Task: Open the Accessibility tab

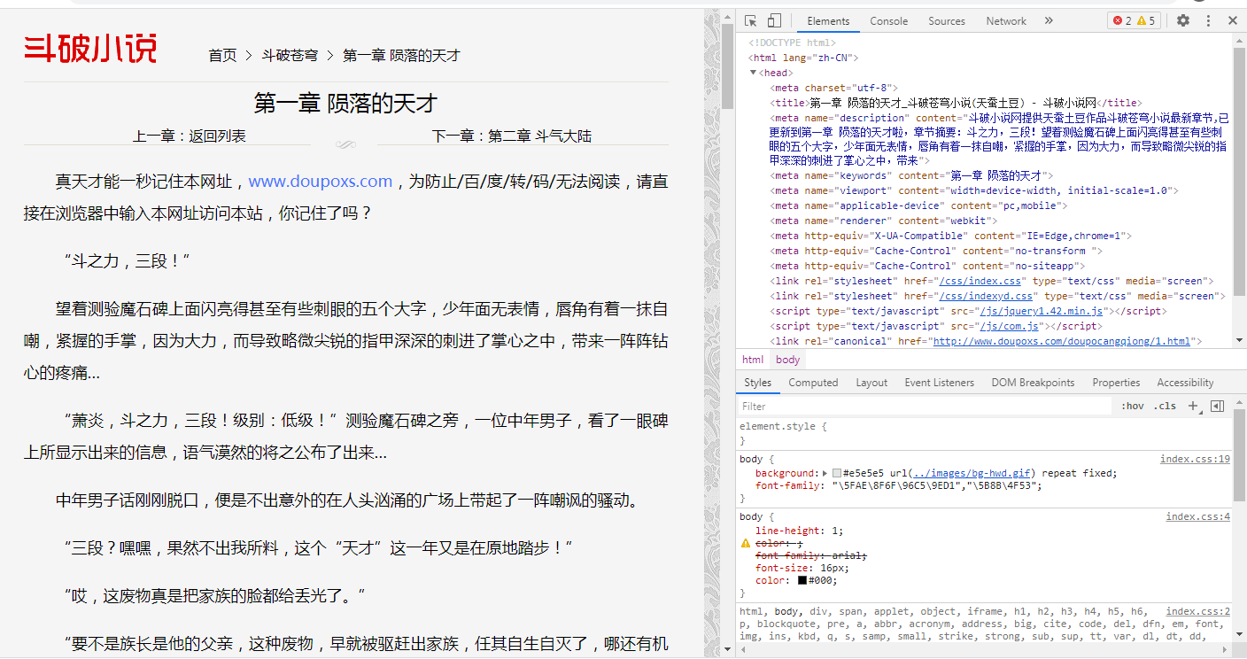Action: pyautogui.click(x=1185, y=383)
